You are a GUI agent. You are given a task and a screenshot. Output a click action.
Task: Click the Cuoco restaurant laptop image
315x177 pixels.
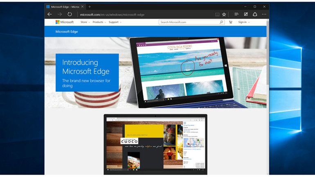click(x=155, y=144)
